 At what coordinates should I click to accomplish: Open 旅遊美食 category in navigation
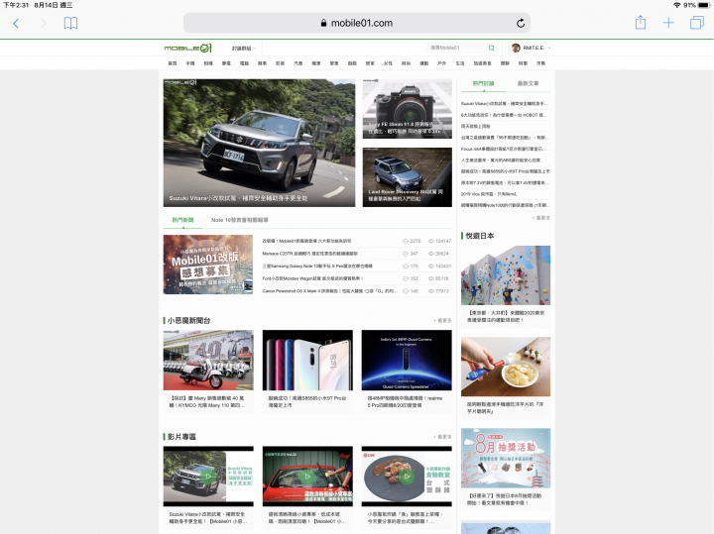[x=482, y=63]
